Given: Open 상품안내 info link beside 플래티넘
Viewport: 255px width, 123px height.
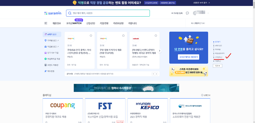Looking at the screenshot, I should tap(206, 95).
